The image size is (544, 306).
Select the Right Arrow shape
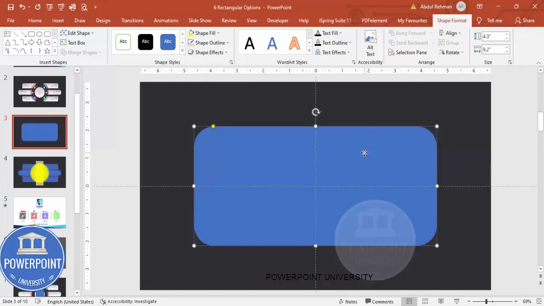(31, 42)
